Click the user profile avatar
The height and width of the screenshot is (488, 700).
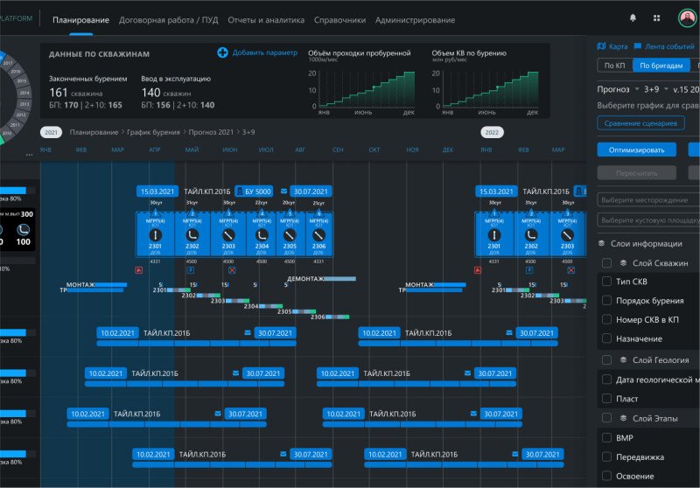pos(687,17)
